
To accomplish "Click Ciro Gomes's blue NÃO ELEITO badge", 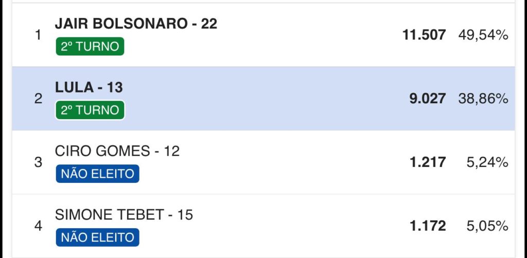I will (x=97, y=174).
